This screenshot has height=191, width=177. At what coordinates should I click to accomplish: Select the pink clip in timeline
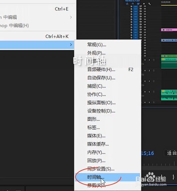169,30
